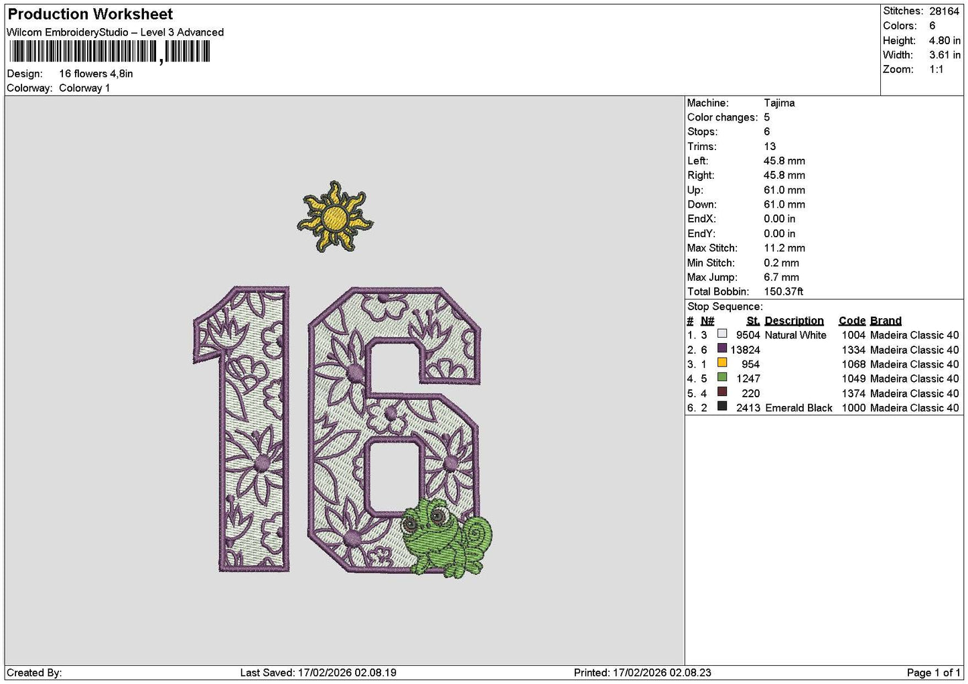The height and width of the screenshot is (684, 968).
Task: Click the 'Colorway 1' value
Action: click(x=84, y=88)
